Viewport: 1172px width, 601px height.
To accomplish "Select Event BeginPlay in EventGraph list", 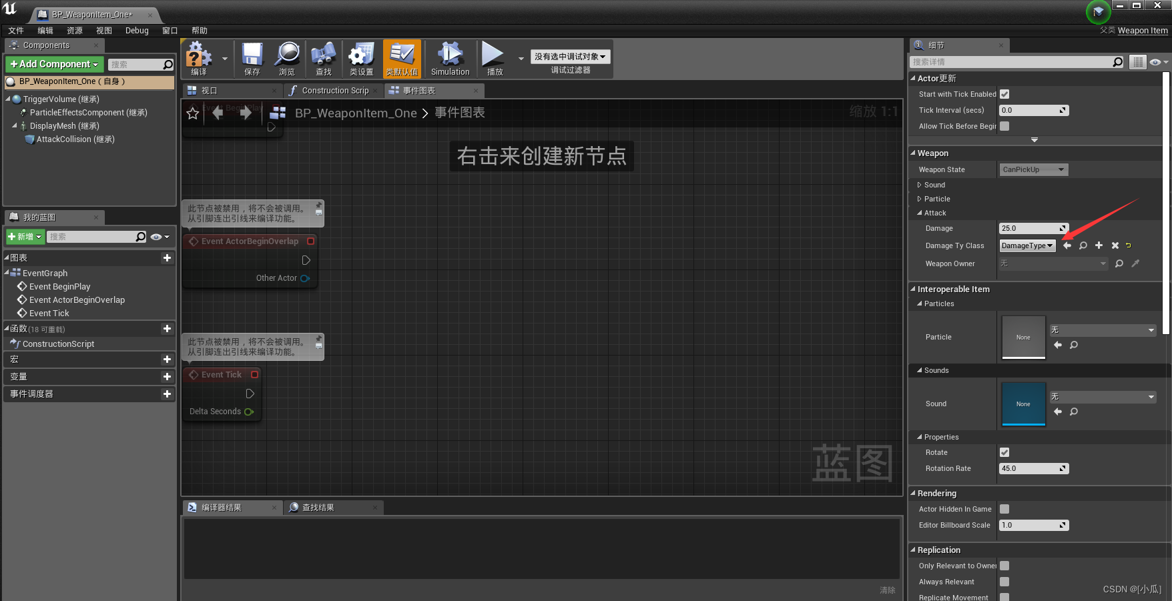I will click(x=59, y=287).
